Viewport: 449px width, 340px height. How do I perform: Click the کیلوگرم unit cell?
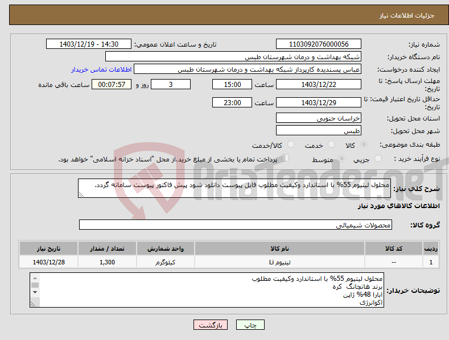point(166,262)
